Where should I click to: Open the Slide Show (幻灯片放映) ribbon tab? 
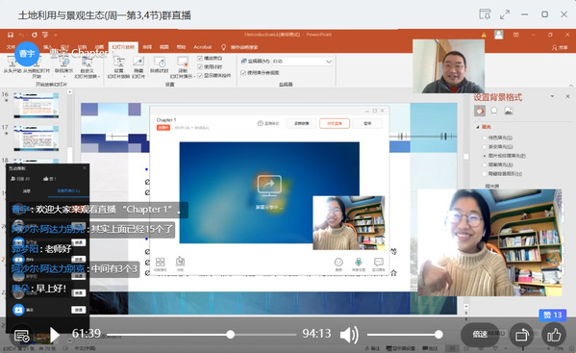point(123,47)
